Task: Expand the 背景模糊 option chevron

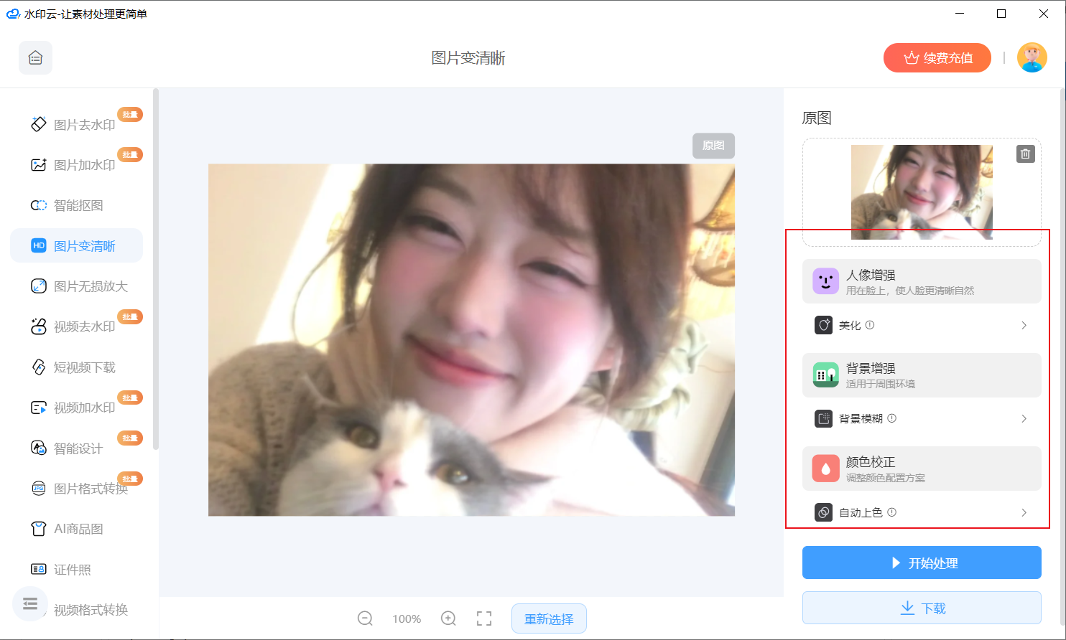Action: [x=1024, y=418]
